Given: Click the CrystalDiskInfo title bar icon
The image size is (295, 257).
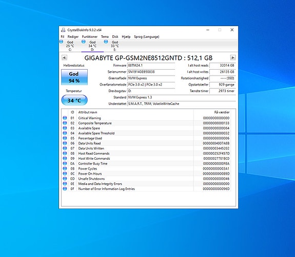Looking at the screenshot, I should (x=63, y=30).
